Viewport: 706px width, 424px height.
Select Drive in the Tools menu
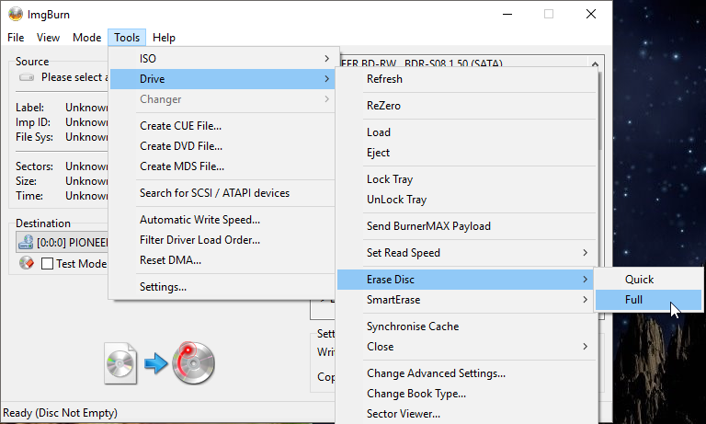click(x=222, y=79)
